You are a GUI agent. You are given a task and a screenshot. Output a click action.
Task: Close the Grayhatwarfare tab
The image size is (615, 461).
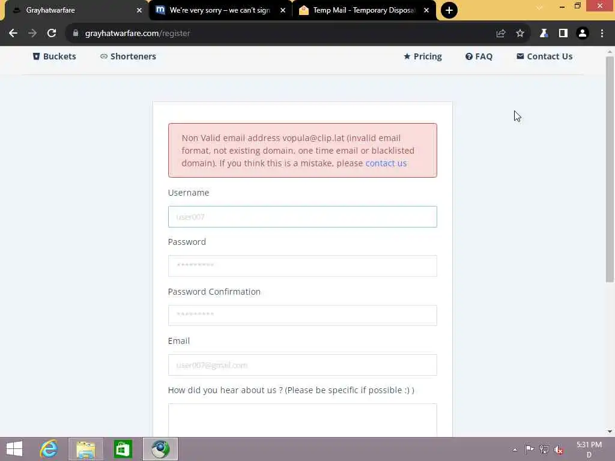pos(139,11)
